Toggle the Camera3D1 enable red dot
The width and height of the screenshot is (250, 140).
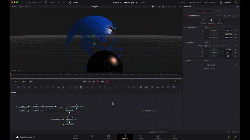(x=187, y=16)
